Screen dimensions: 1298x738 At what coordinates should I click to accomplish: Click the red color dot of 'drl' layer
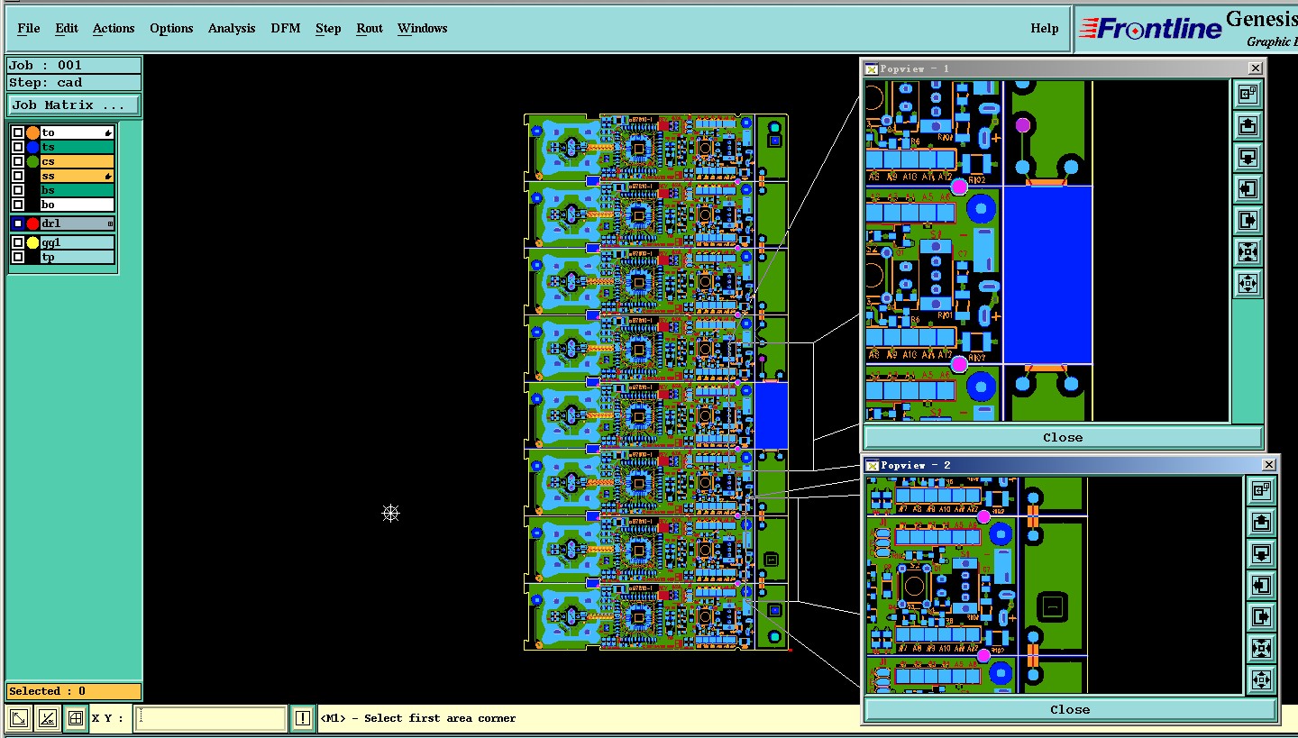pyautogui.click(x=33, y=223)
